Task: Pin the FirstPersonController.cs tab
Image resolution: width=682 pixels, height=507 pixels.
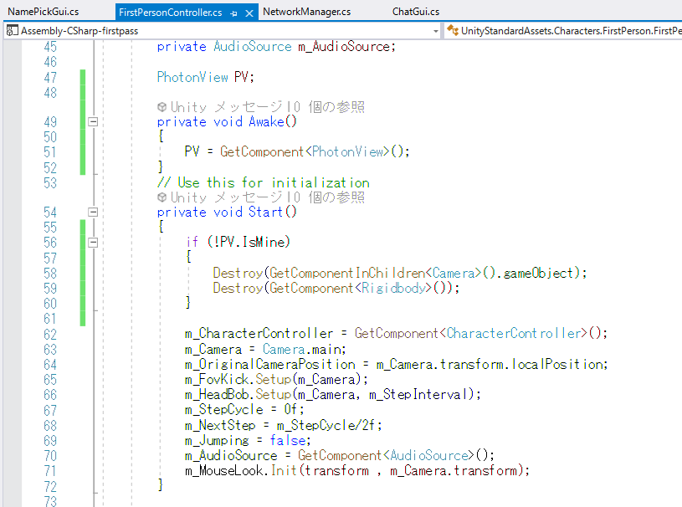Action: point(234,13)
